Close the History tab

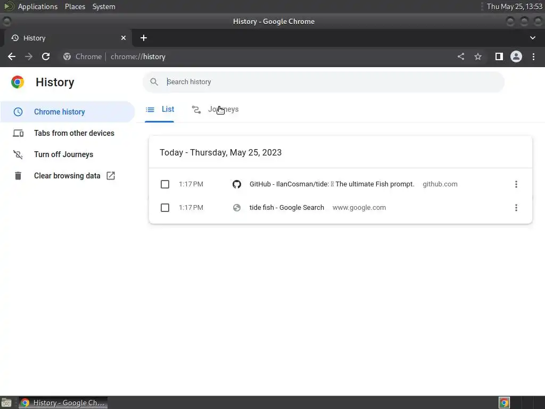(123, 38)
